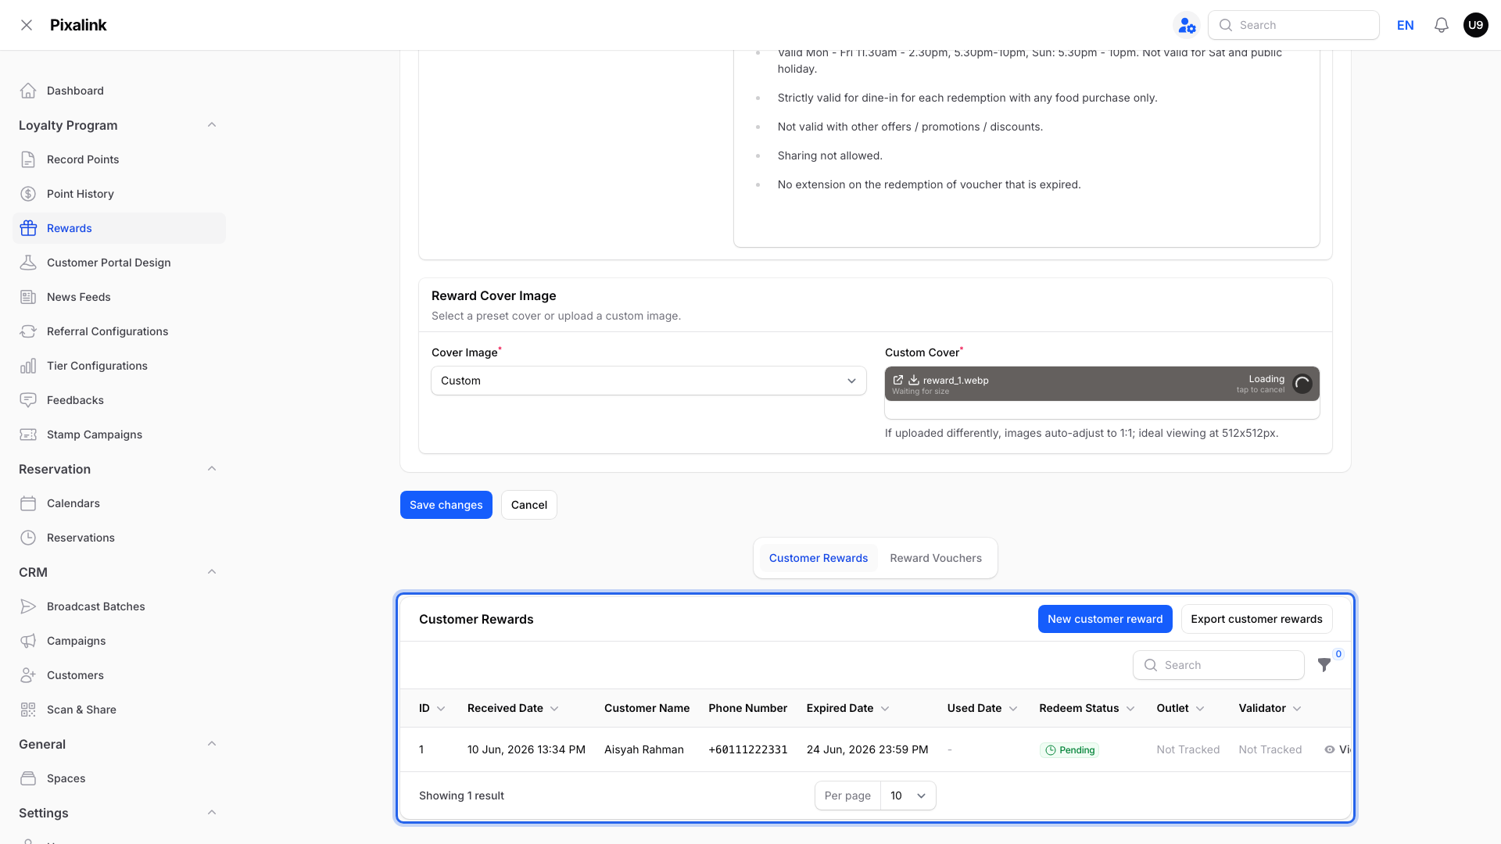Switch to Reward Vouchers tab
Viewport: 1501px width, 844px height.
936,558
